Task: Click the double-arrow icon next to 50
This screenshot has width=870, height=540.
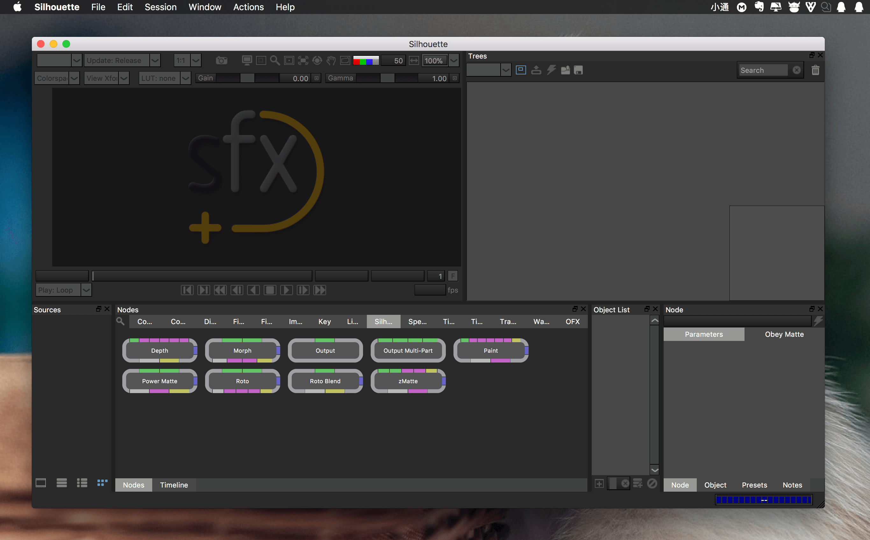Action: tap(414, 60)
